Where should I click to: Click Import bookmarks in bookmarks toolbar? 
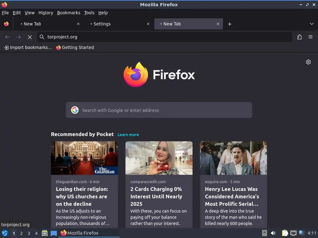(x=28, y=47)
